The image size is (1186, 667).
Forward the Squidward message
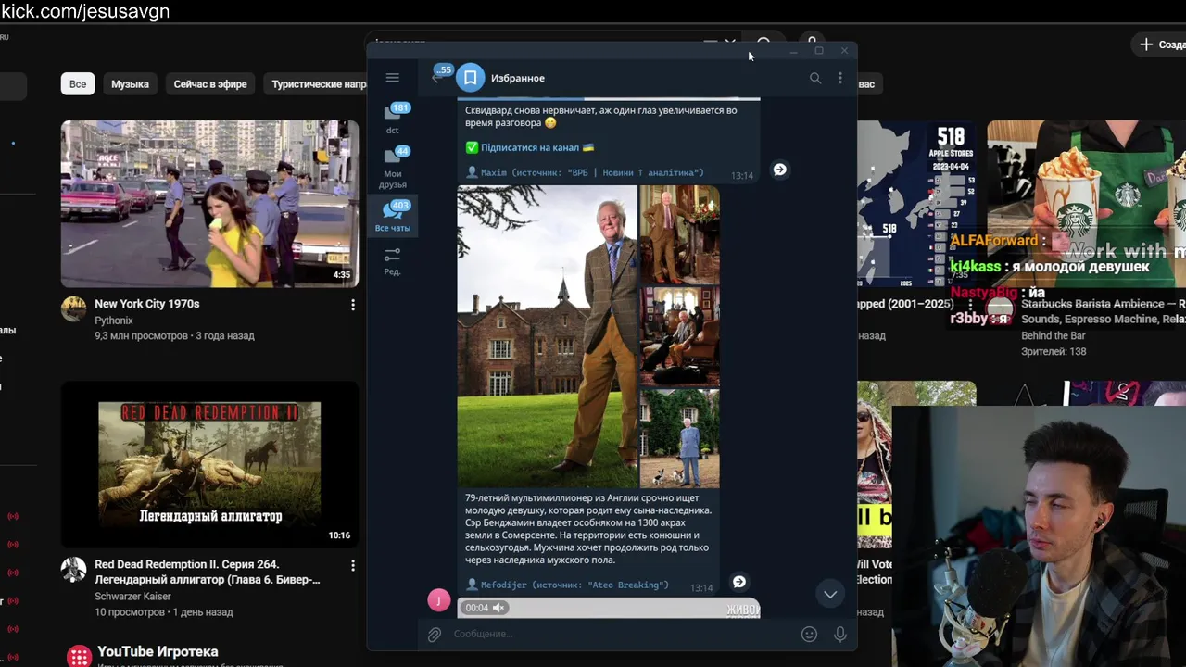tap(780, 170)
